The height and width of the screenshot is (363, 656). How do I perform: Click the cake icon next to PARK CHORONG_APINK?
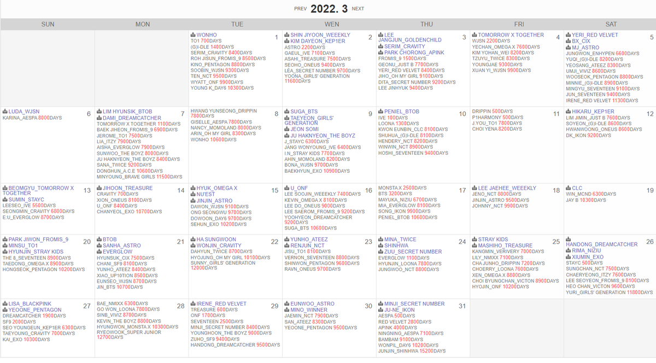pyautogui.click(x=381, y=53)
